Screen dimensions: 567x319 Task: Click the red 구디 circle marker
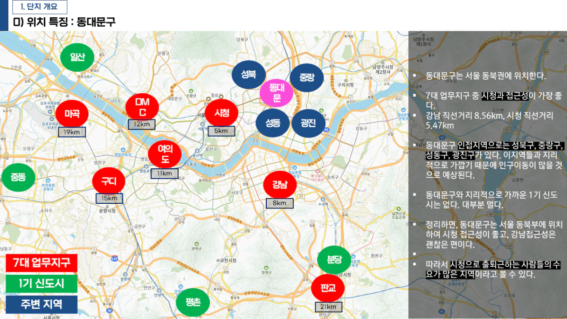coord(109,180)
